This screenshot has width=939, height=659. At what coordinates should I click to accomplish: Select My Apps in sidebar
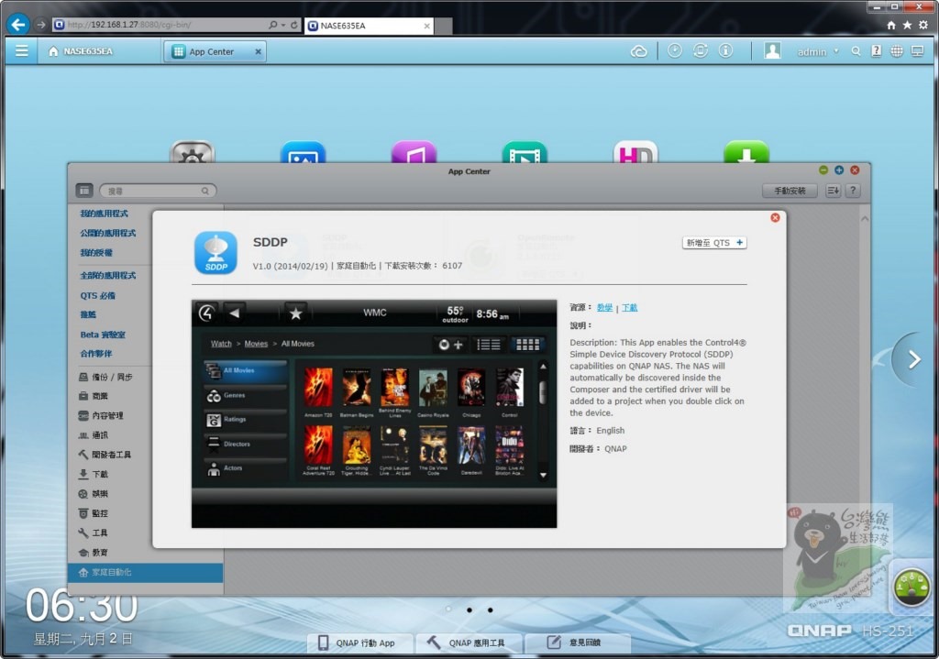[105, 213]
